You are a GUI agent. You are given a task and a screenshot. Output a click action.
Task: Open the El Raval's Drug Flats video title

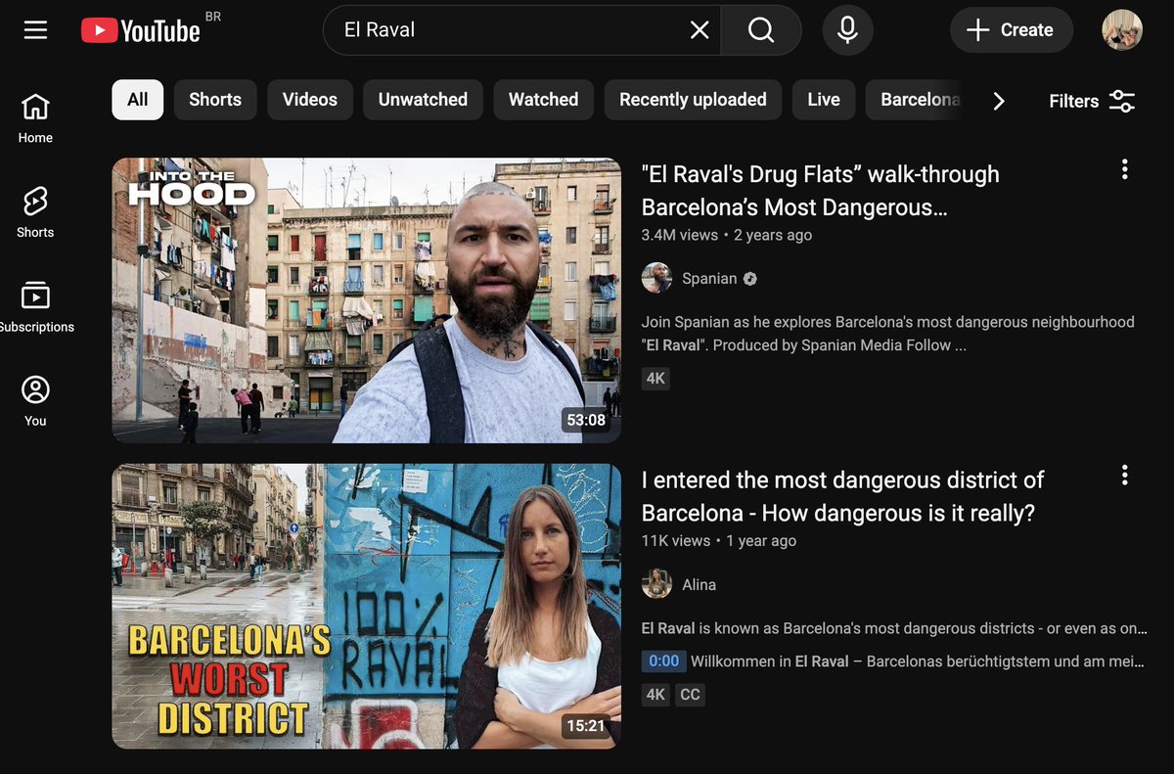click(x=821, y=191)
